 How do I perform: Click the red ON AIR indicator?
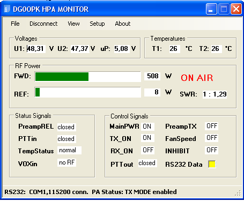pyautogui.click(x=197, y=78)
